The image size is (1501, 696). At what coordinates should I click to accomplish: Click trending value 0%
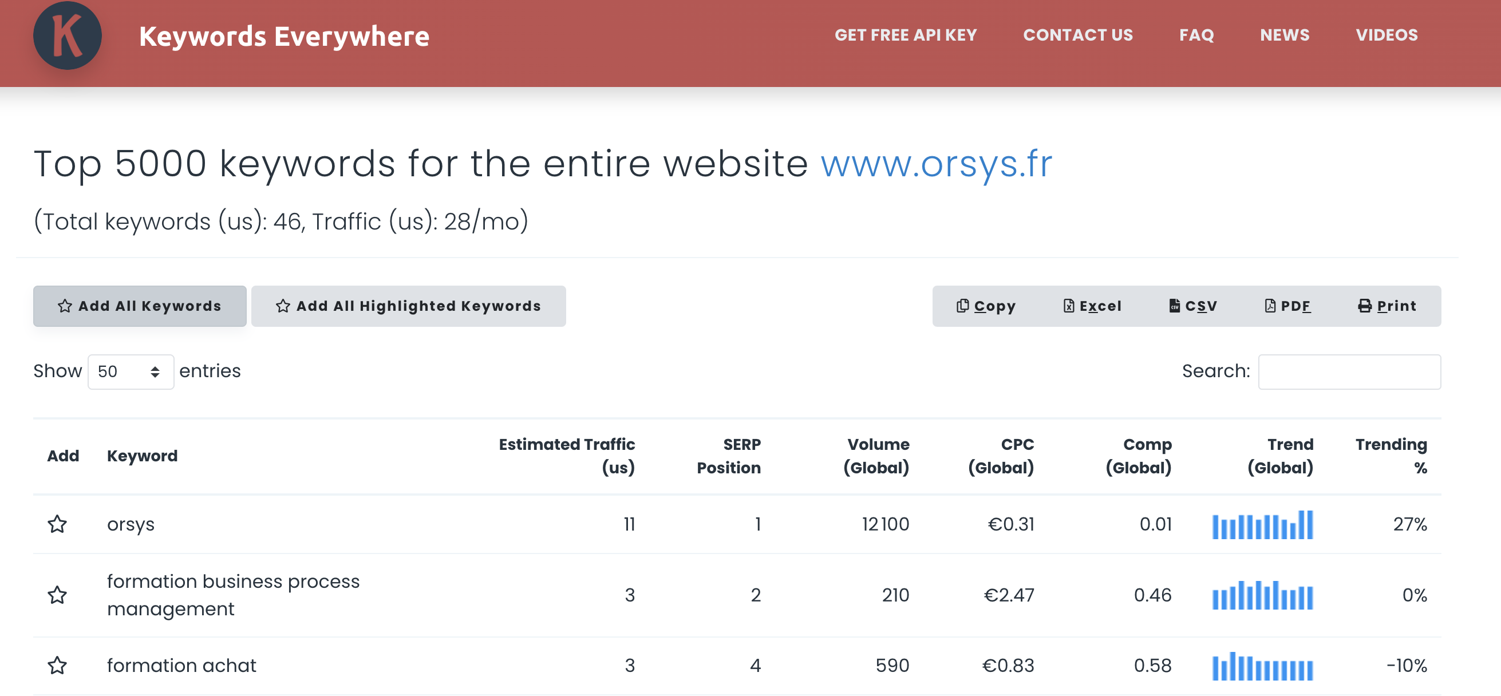[1415, 595]
